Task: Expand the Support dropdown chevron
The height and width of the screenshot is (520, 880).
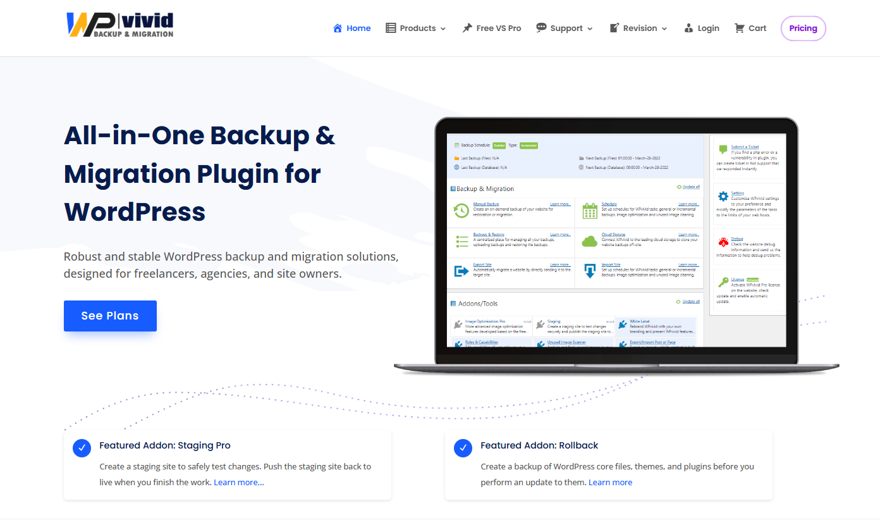Action: tap(590, 28)
